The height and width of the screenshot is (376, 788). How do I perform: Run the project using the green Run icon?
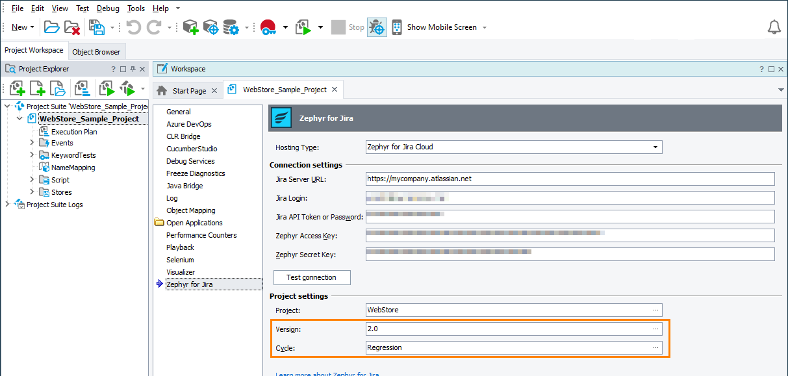[303, 27]
